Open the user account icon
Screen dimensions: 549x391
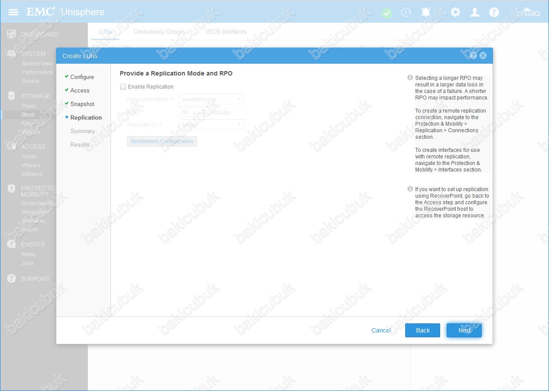pos(475,12)
